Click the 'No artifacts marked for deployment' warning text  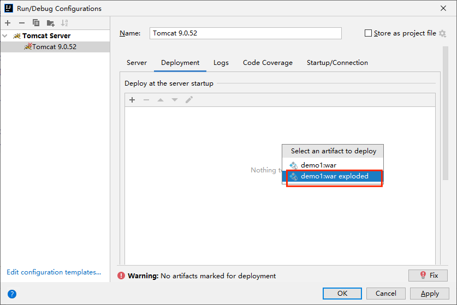tap(218, 276)
